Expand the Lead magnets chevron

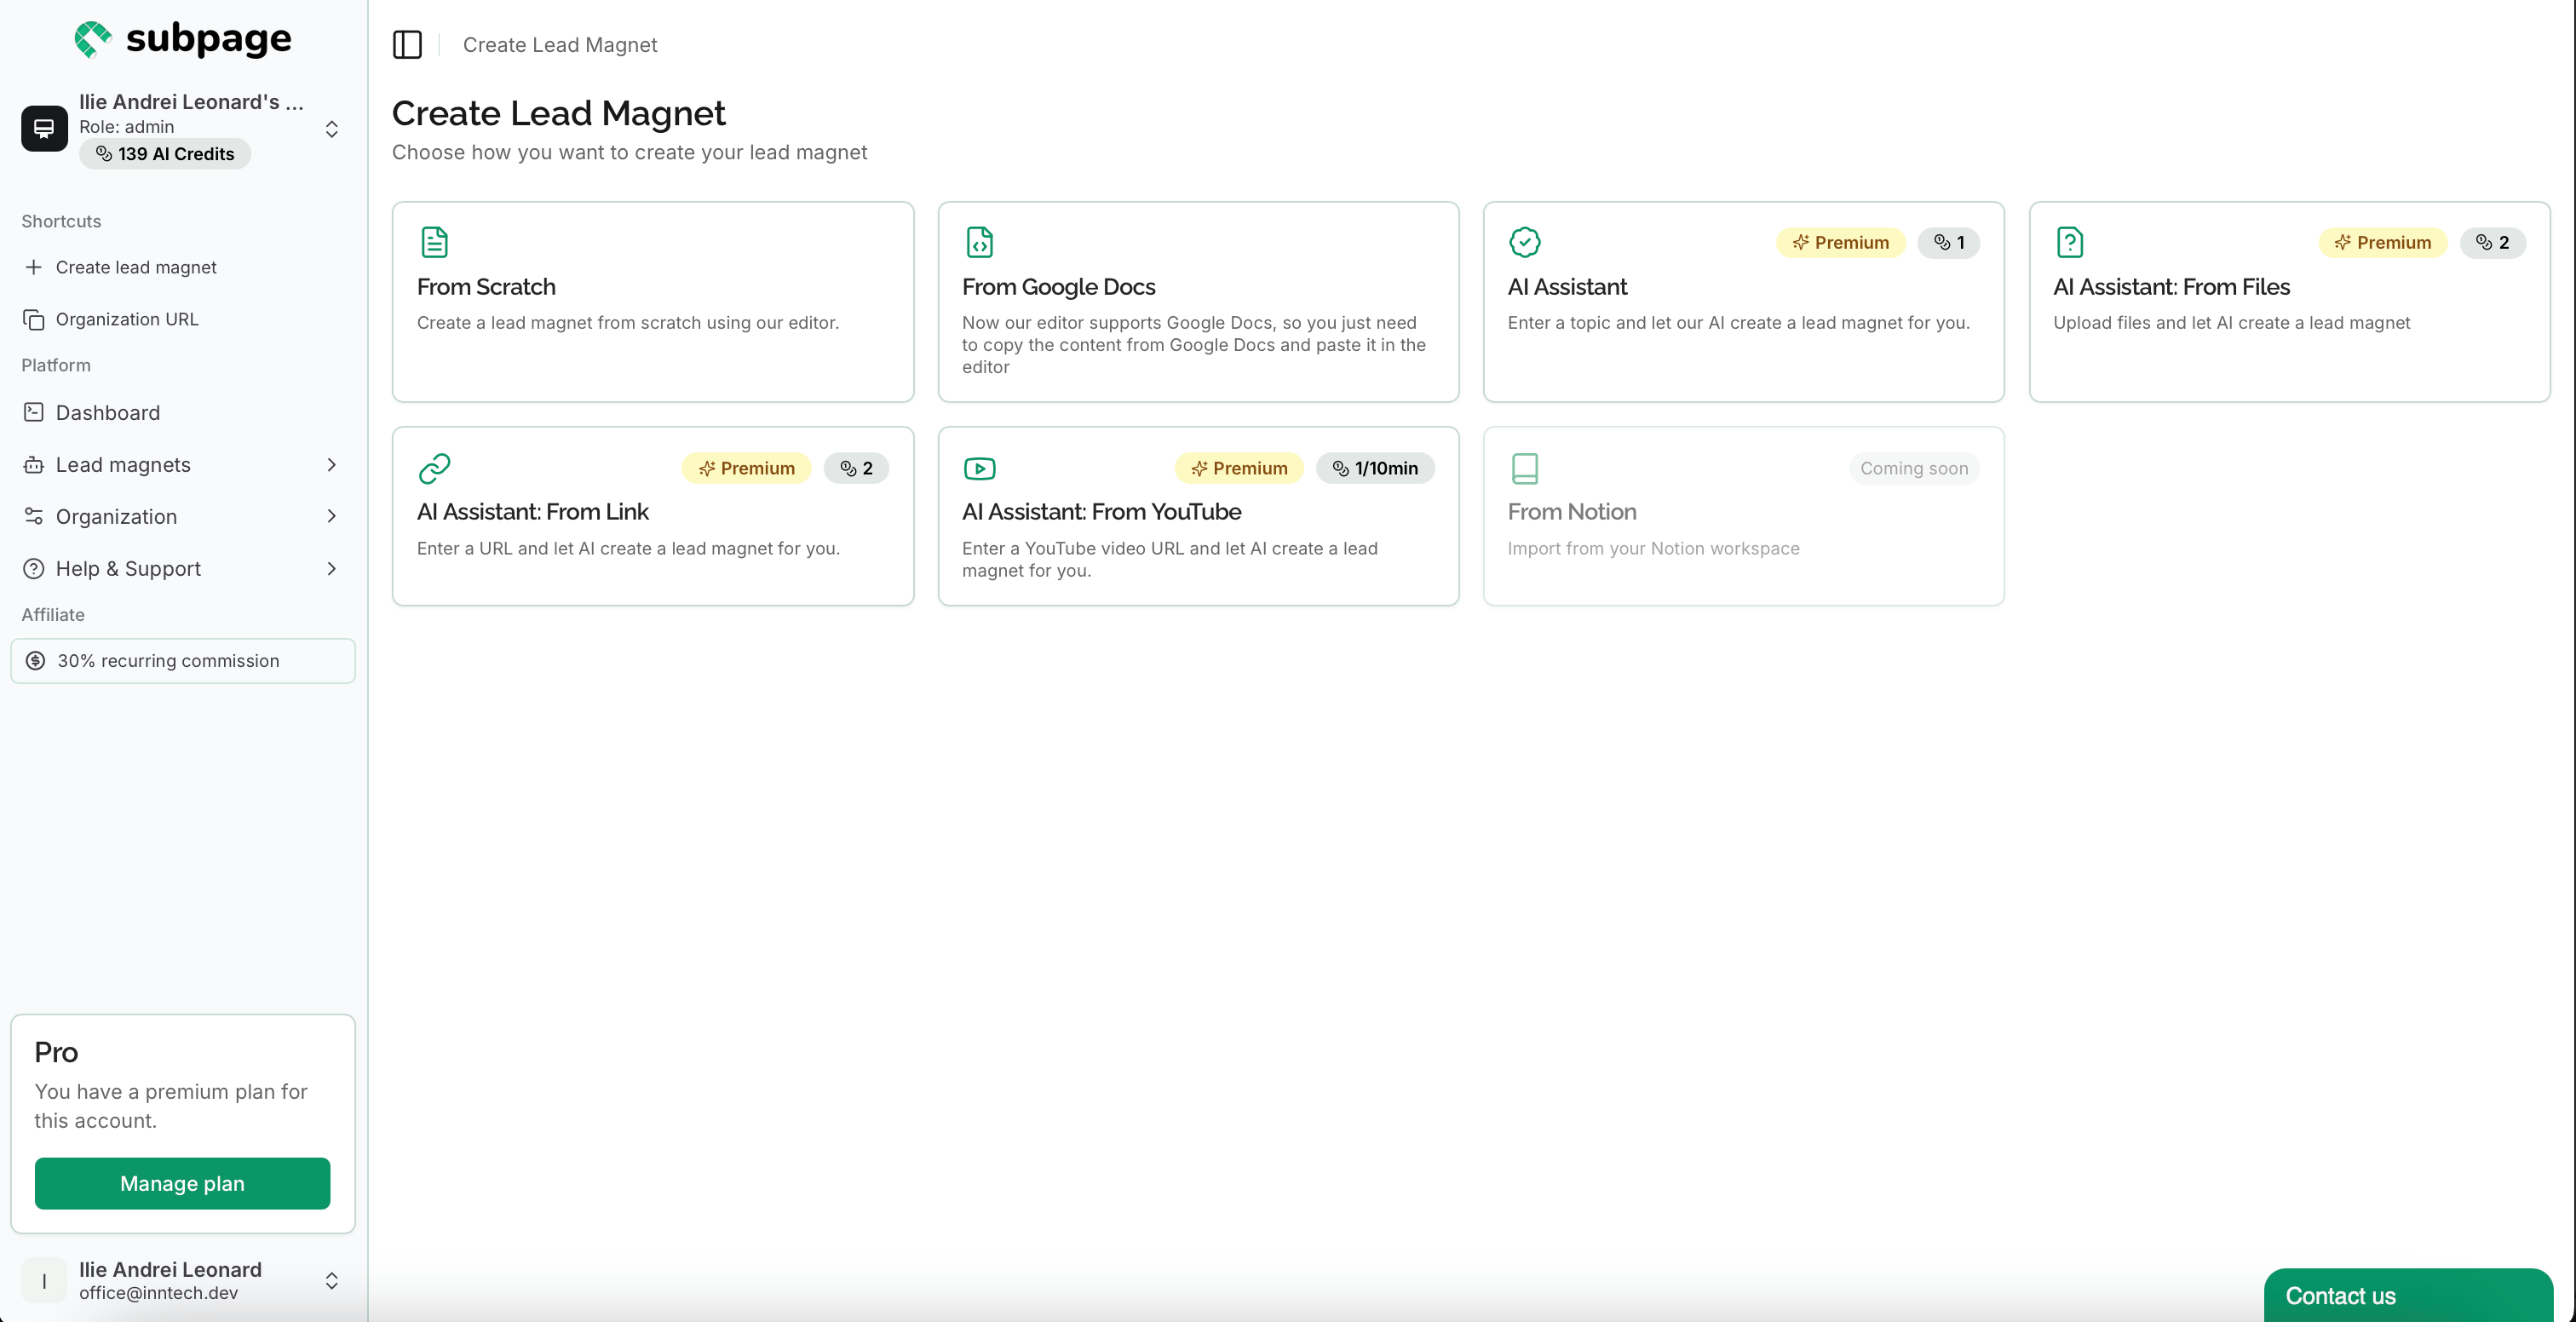click(x=332, y=465)
